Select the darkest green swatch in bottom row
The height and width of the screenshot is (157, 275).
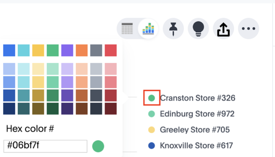53,108
